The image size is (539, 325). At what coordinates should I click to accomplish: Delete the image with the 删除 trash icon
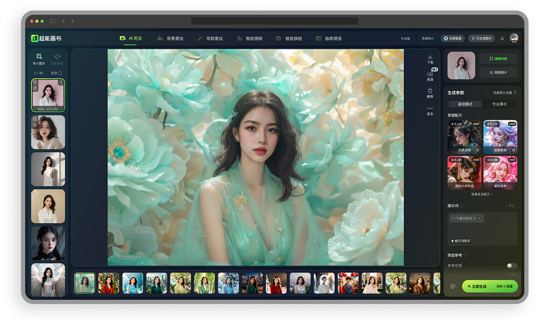(x=430, y=91)
